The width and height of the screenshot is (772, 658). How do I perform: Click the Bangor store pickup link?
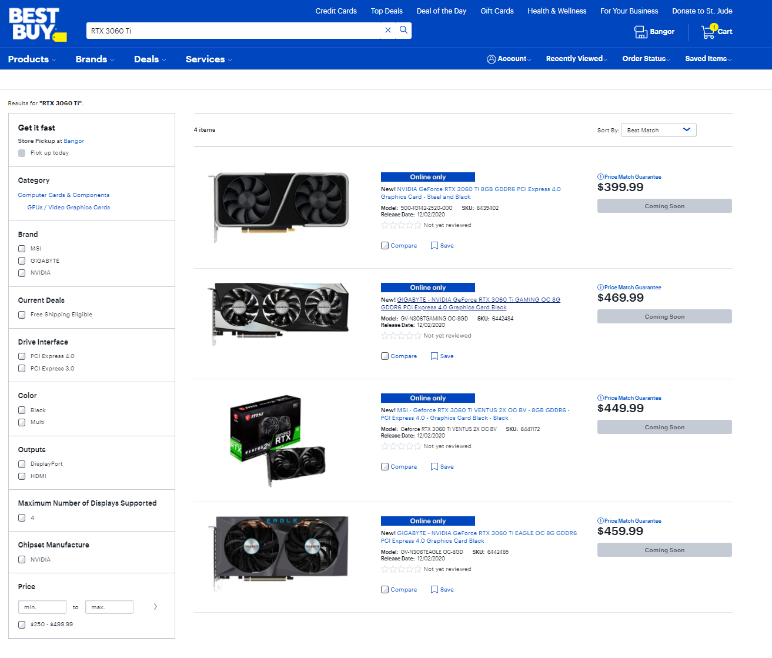click(74, 141)
